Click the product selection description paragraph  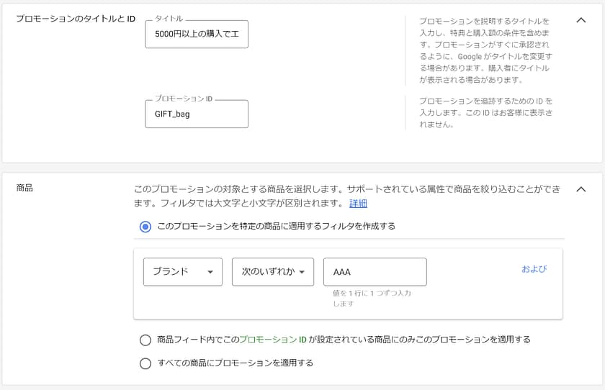click(346, 196)
